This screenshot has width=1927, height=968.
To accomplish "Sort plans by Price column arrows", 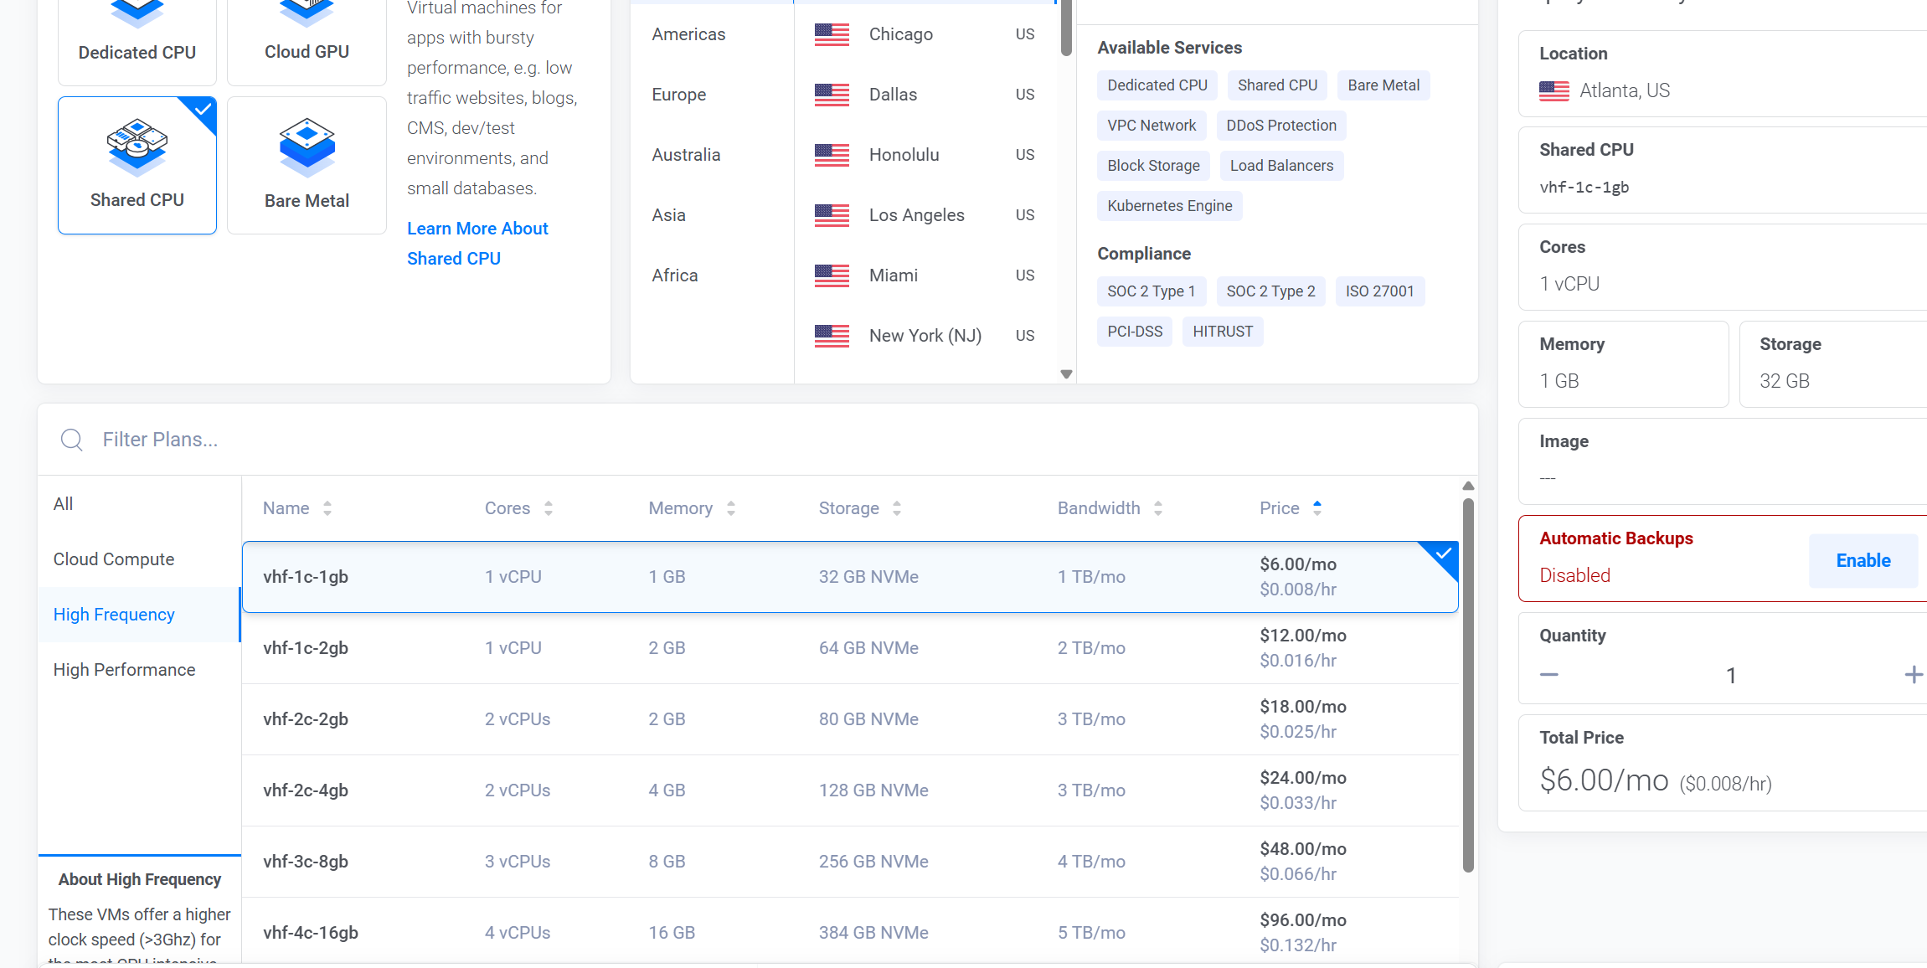I will pyautogui.click(x=1317, y=508).
